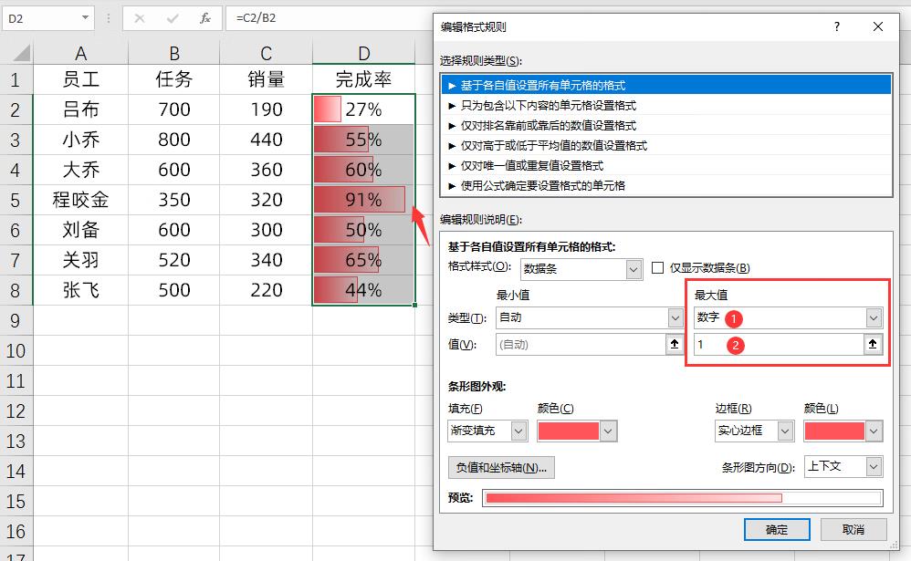This screenshot has width=911, height=561.
Task: Click the formula bar cancel (X) icon
Action: click(x=140, y=17)
